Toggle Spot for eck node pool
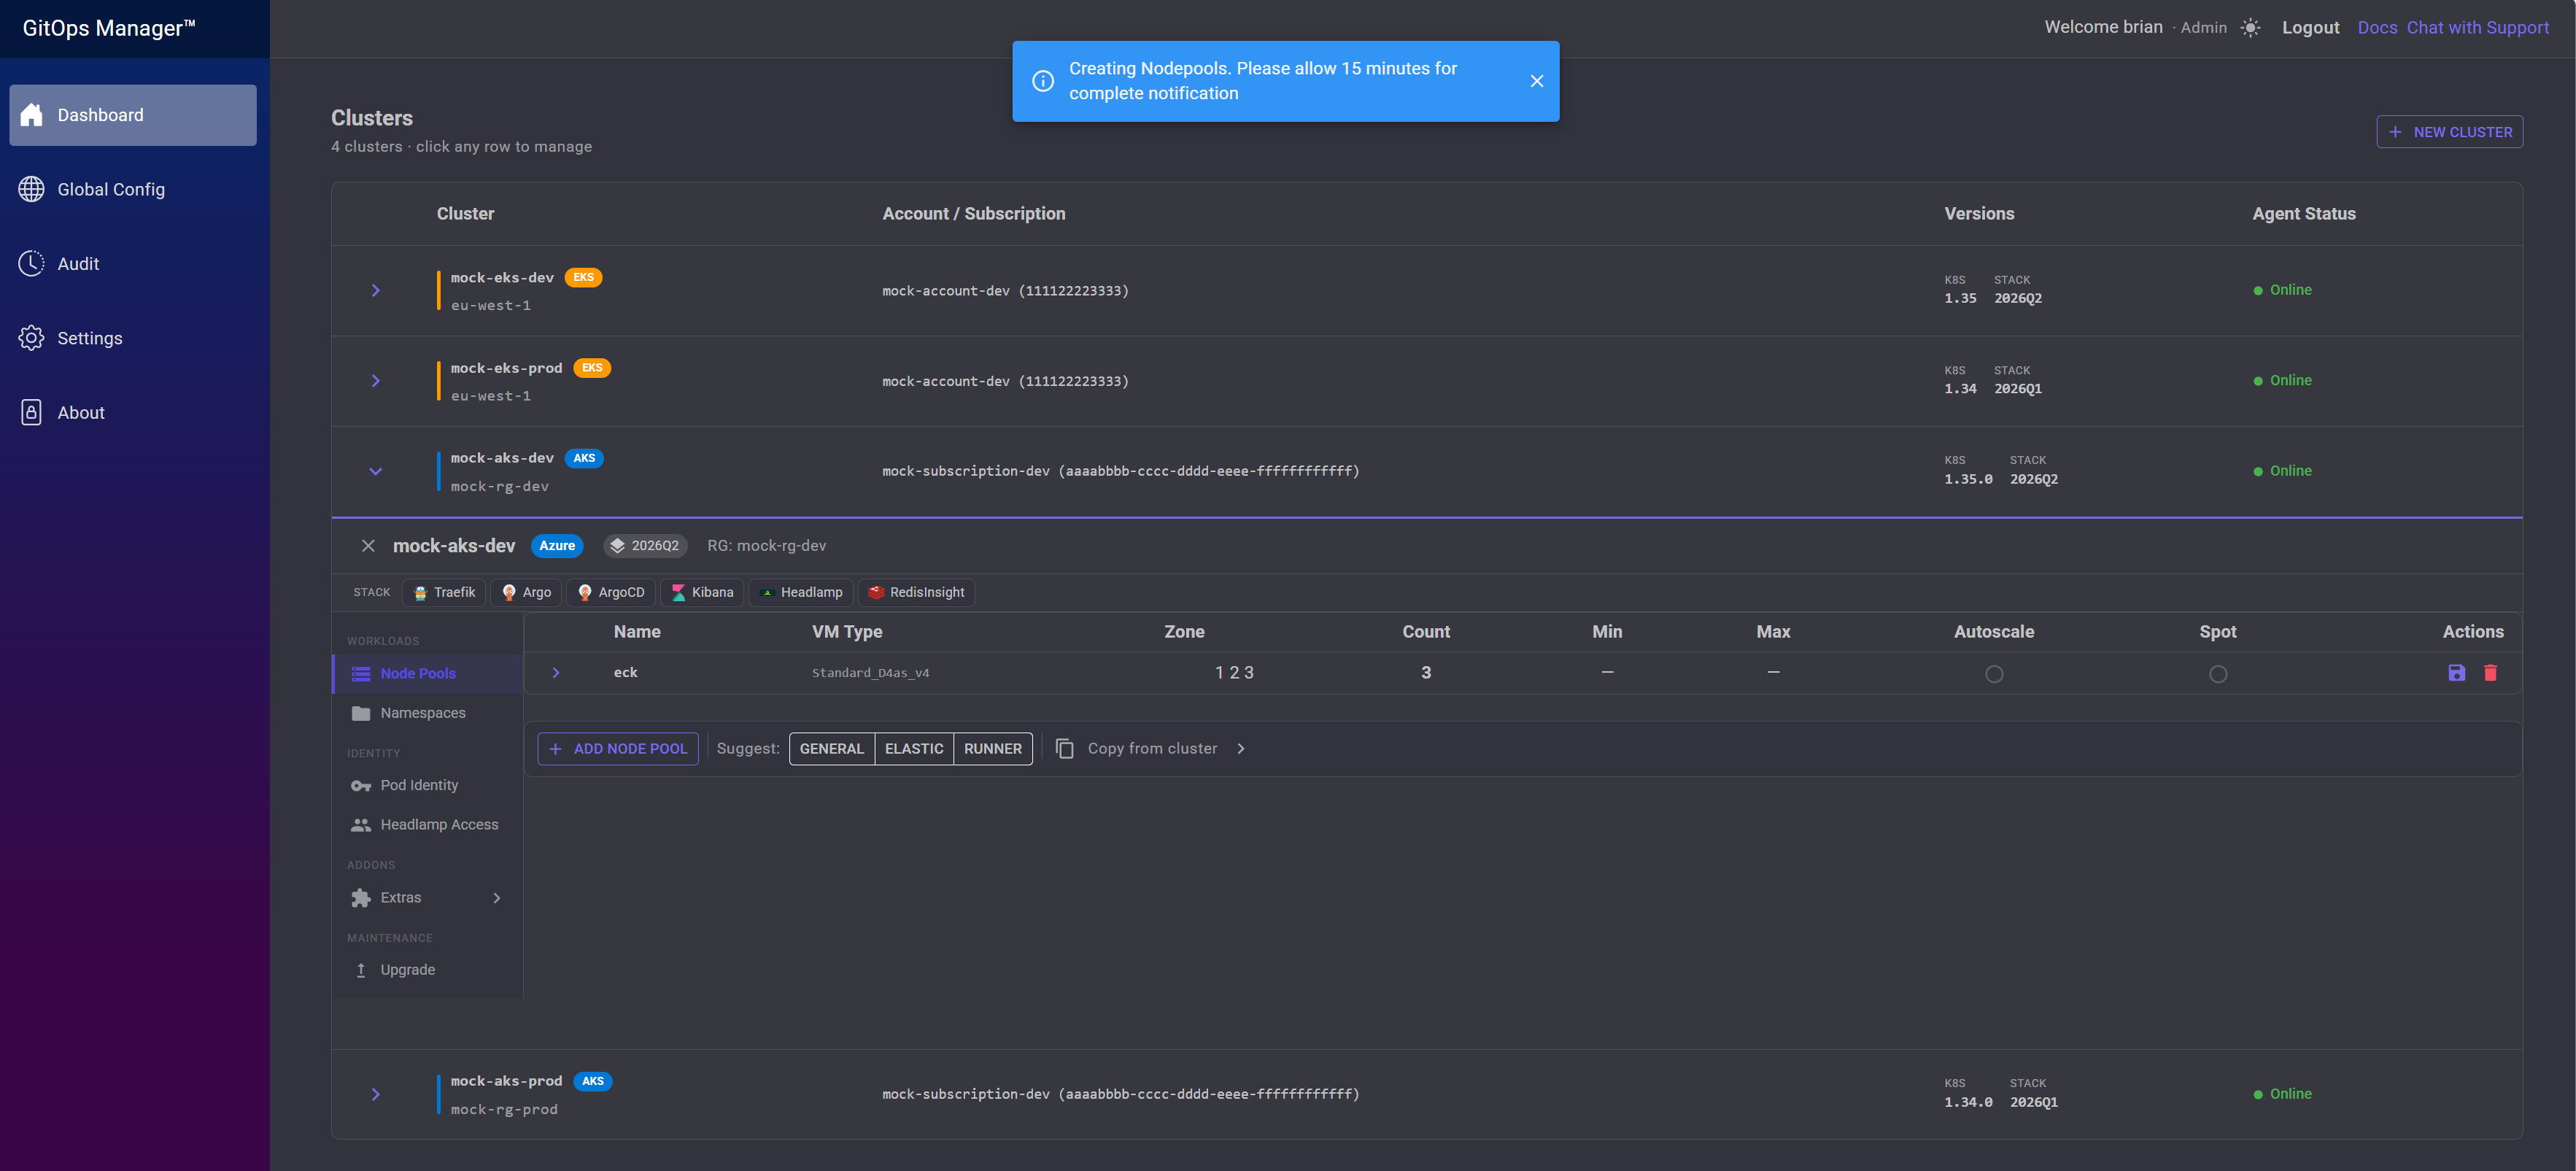This screenshot has height=1171, width=2576. click(2217, 674)
